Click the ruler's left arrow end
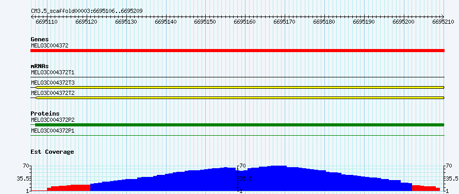459x194 pixels. click(x=32, y=17)
